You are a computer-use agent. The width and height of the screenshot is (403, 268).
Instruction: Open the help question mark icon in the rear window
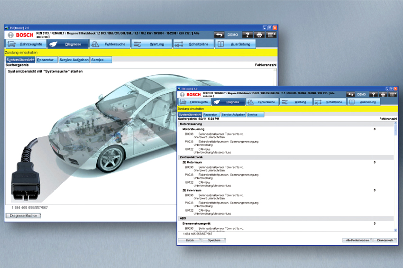[x=247, y=35]
